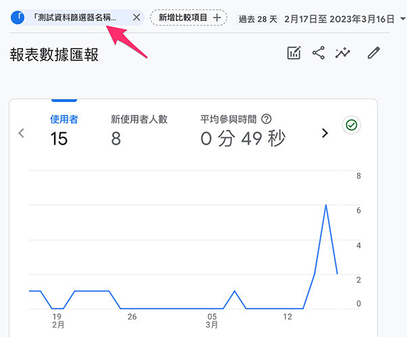
Task: Click the 2月17日至 2023年3月16日 date text
Action: (339, 19)
